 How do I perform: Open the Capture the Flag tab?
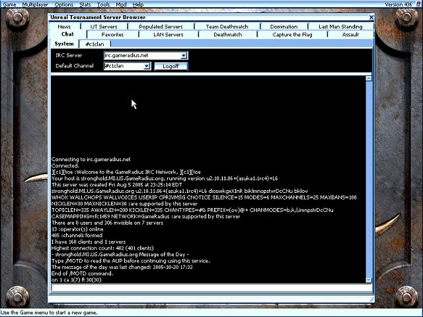[292, 34]
